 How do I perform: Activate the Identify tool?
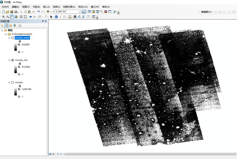click(x=56, y=17)
